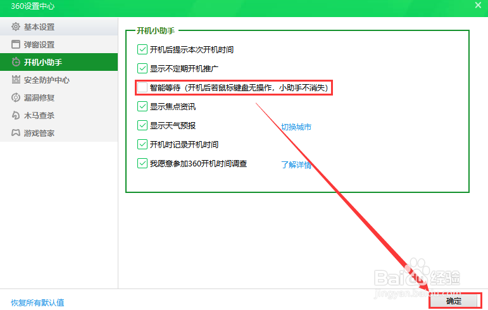488x310 pixels.
Task: Click the gear icon beside 基本设置
Action: (16, 27)
